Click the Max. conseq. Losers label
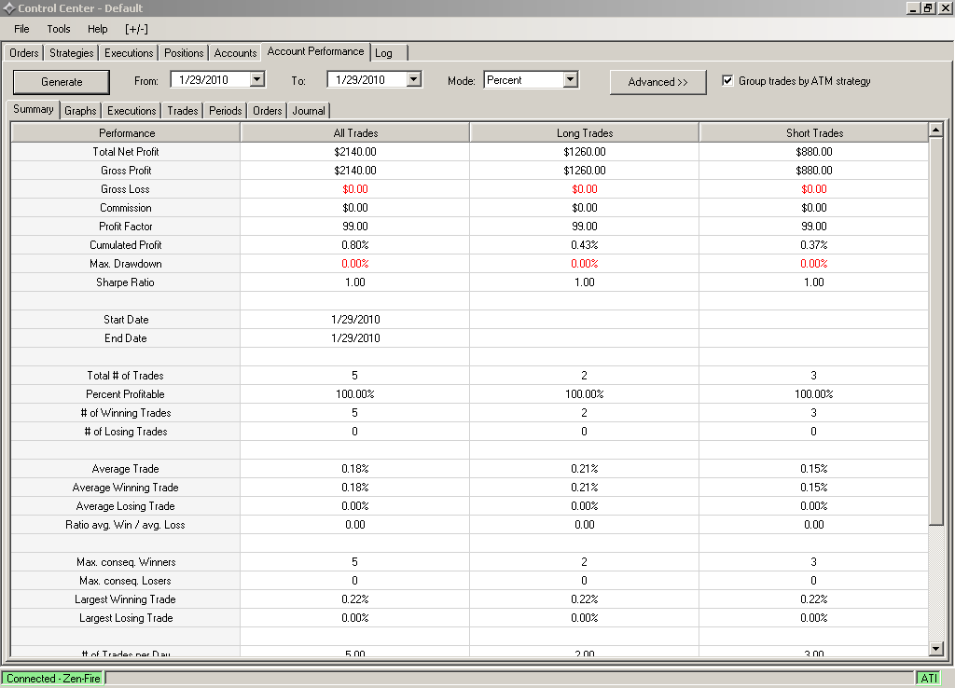Image resolution: width=955 pixels, height=688 pixels. tap(125, 581)
